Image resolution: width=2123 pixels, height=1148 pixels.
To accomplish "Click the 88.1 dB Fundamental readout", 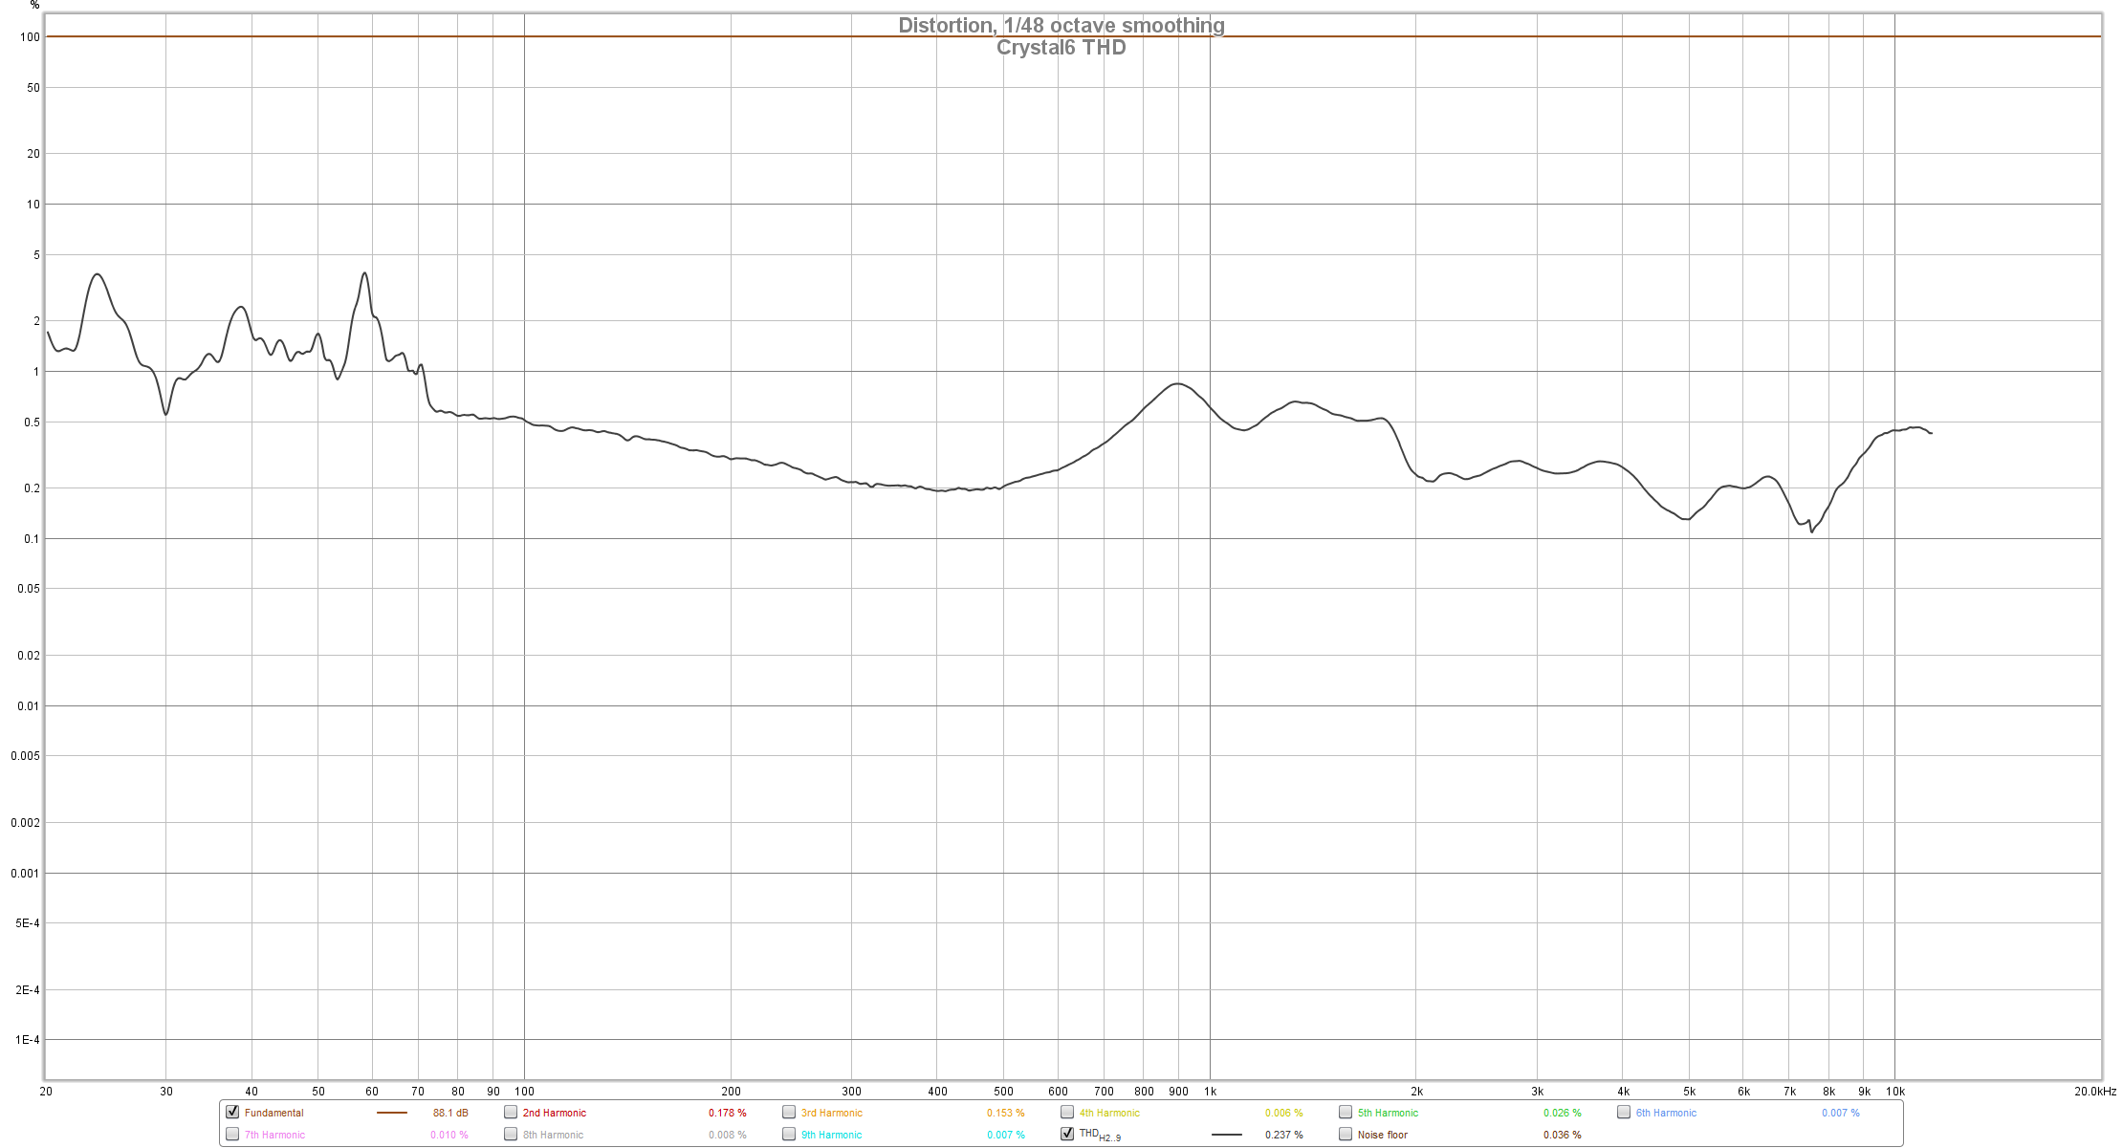I will tap(450, 1113).
